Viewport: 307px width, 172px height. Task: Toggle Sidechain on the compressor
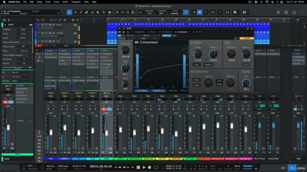click(x=166, y=35)
